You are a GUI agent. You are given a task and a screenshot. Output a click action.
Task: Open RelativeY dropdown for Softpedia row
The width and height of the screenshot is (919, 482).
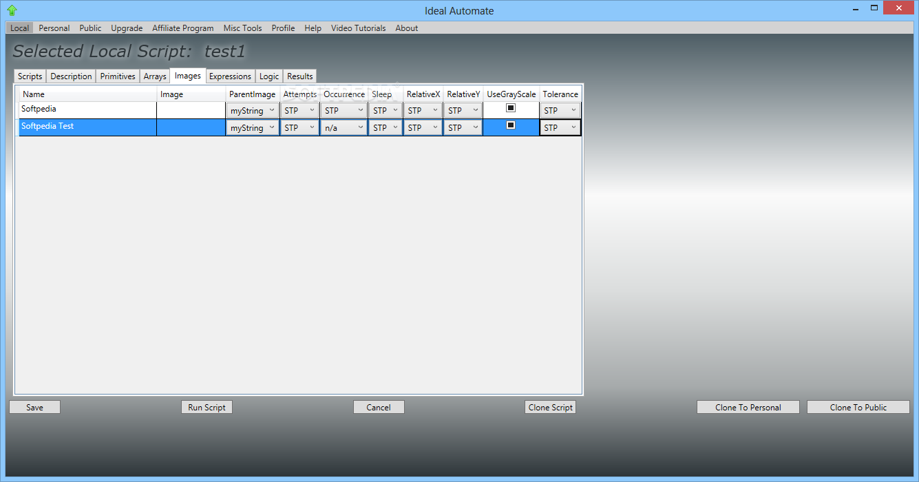(x=463, y=110)
